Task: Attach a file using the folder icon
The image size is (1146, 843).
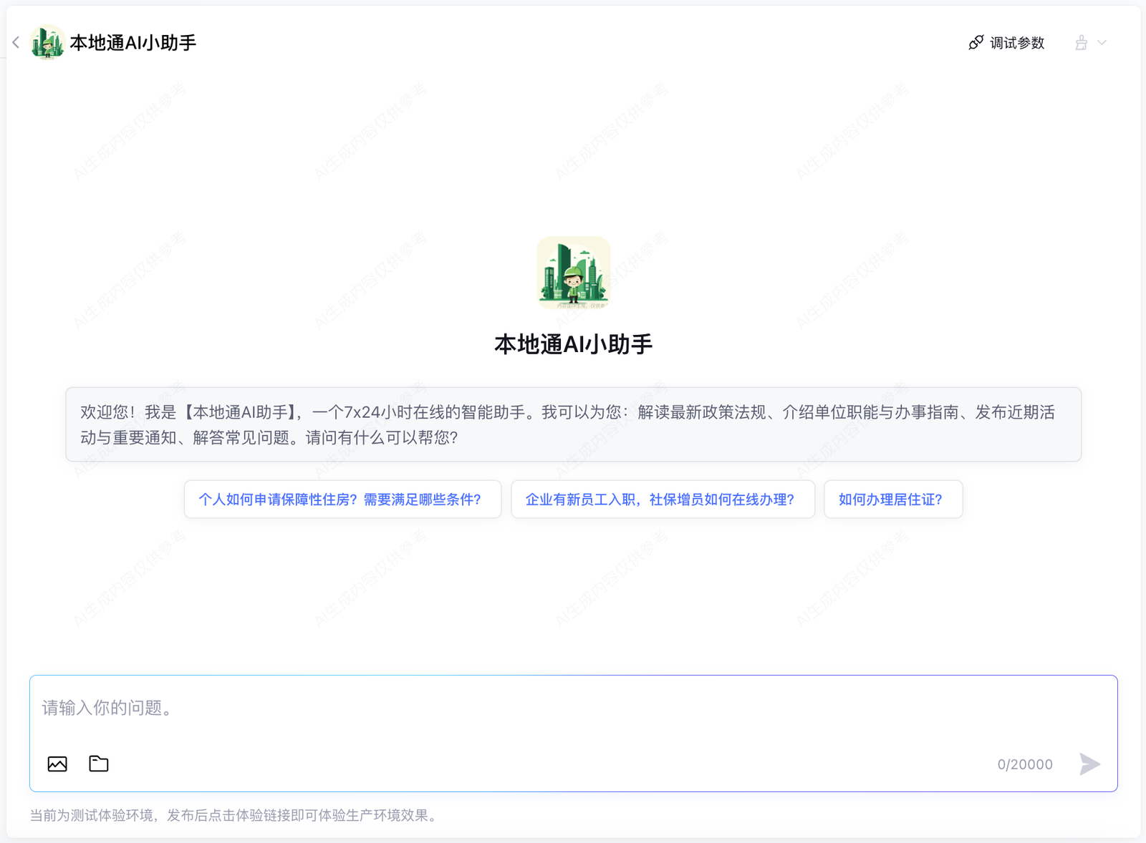Action: point(99,764)
